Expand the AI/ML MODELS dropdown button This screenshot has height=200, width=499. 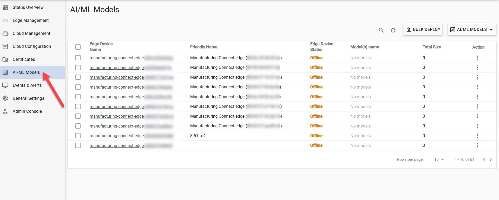click(x=472, y=30)
